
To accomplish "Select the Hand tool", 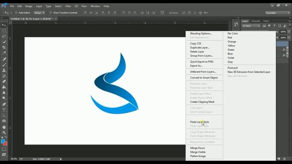I will 4,127.
